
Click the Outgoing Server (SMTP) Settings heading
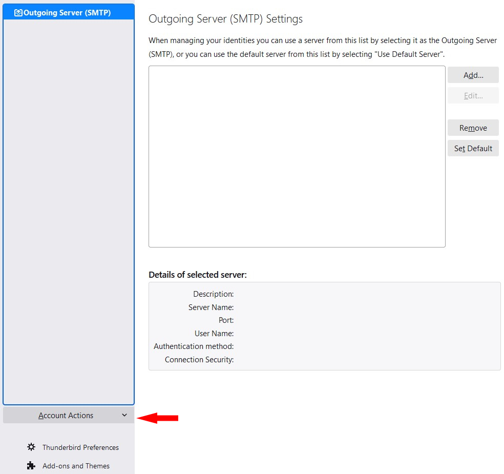pyautogui.click(x=225, y=19)
